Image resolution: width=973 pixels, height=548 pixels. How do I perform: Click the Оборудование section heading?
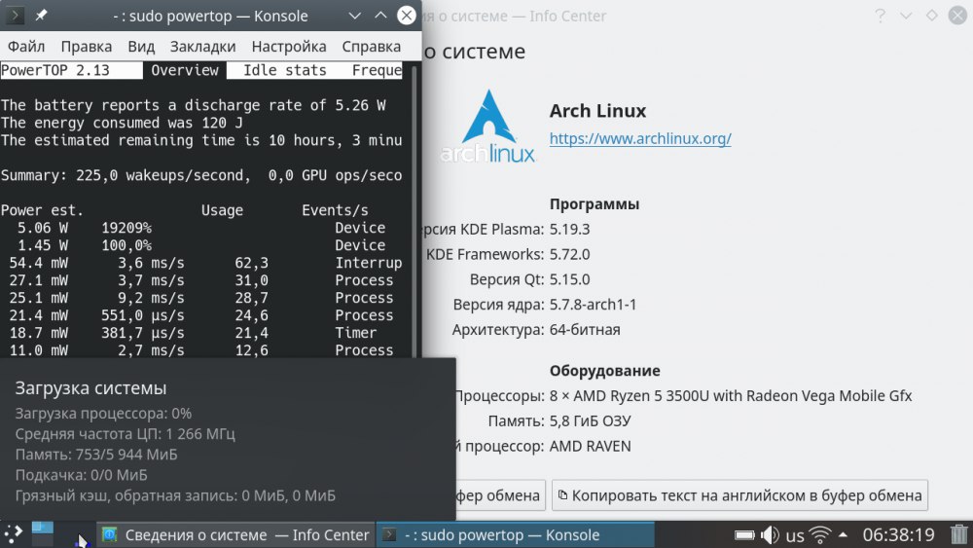pyautogui.click(x=605, y=371)
